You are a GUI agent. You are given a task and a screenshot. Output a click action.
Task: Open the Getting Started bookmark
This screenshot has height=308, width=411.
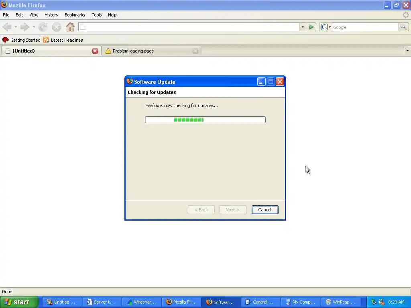[x=21, y=40]
